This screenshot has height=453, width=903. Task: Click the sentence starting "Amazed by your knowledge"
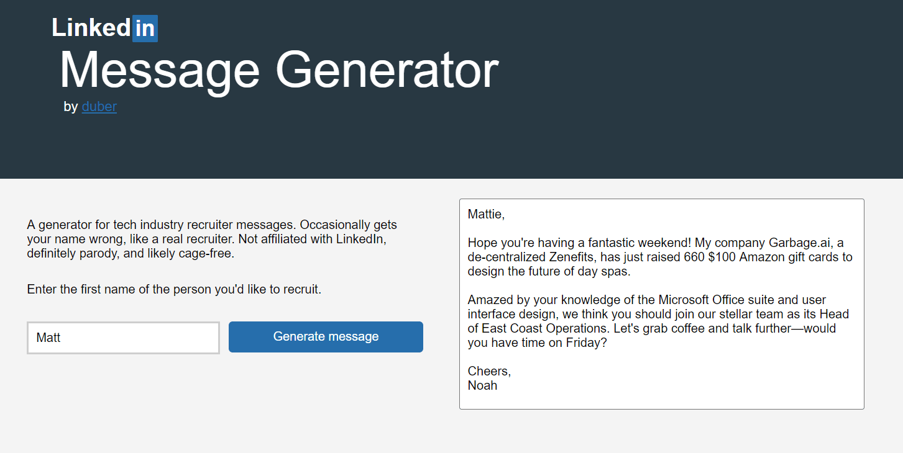658,321
